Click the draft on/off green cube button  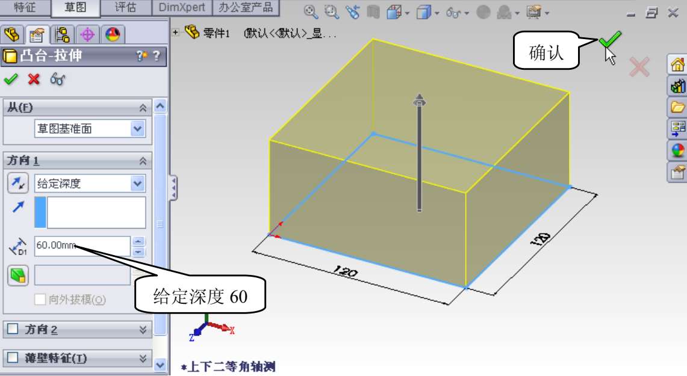pyautogui.click(x=17, y=276)
